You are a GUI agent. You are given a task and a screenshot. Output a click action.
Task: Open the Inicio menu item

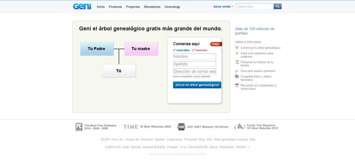tap(101, 7)
